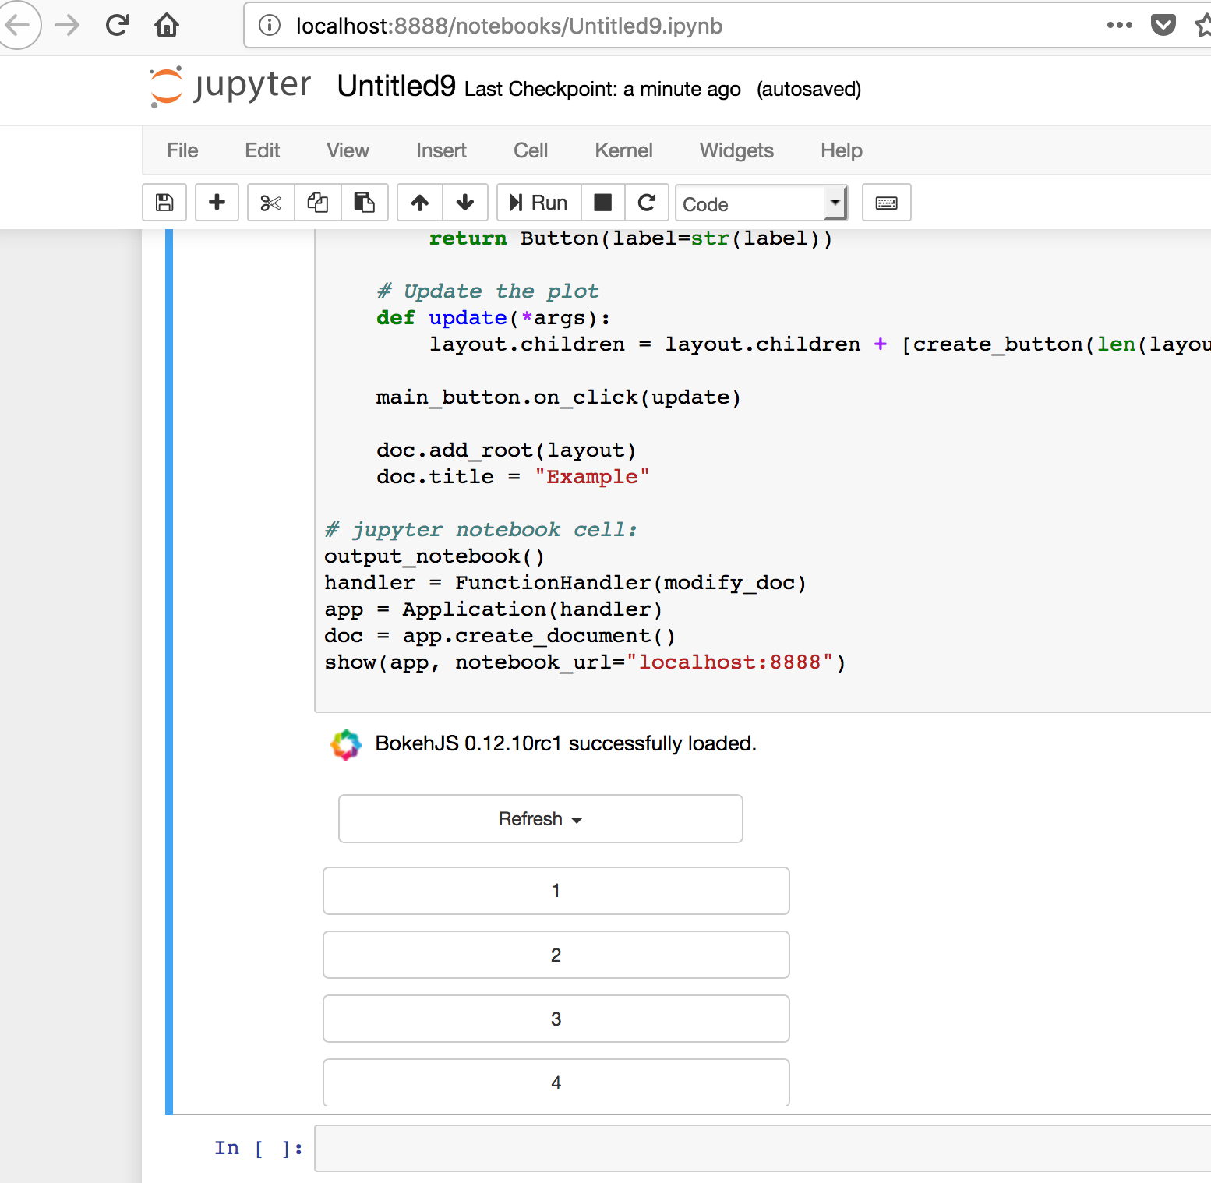This screenshot has width=1211, height=1183.
Task: Interrupt the kernel with the stop icon
Action: point(602,203)
